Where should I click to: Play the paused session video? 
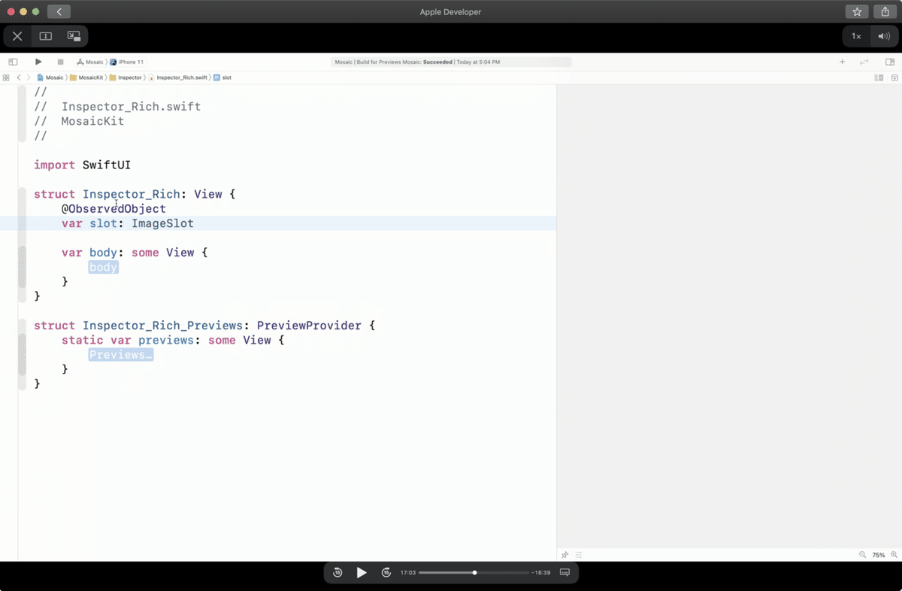click(x=362, y=573)
